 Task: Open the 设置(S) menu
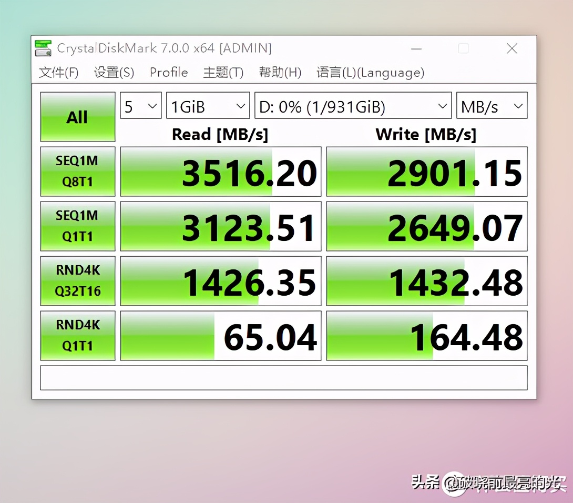coord(113,73)
